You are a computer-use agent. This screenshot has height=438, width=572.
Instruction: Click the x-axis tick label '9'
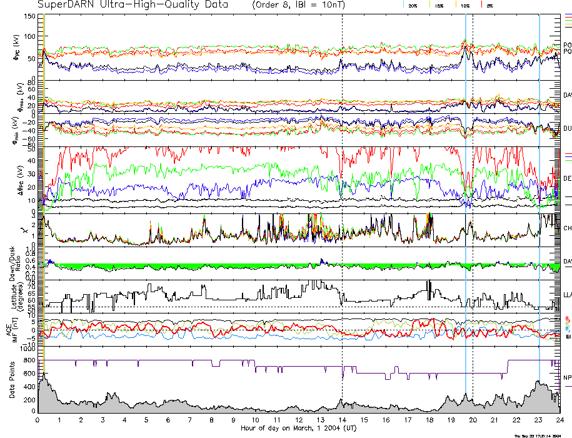[233, 420]
